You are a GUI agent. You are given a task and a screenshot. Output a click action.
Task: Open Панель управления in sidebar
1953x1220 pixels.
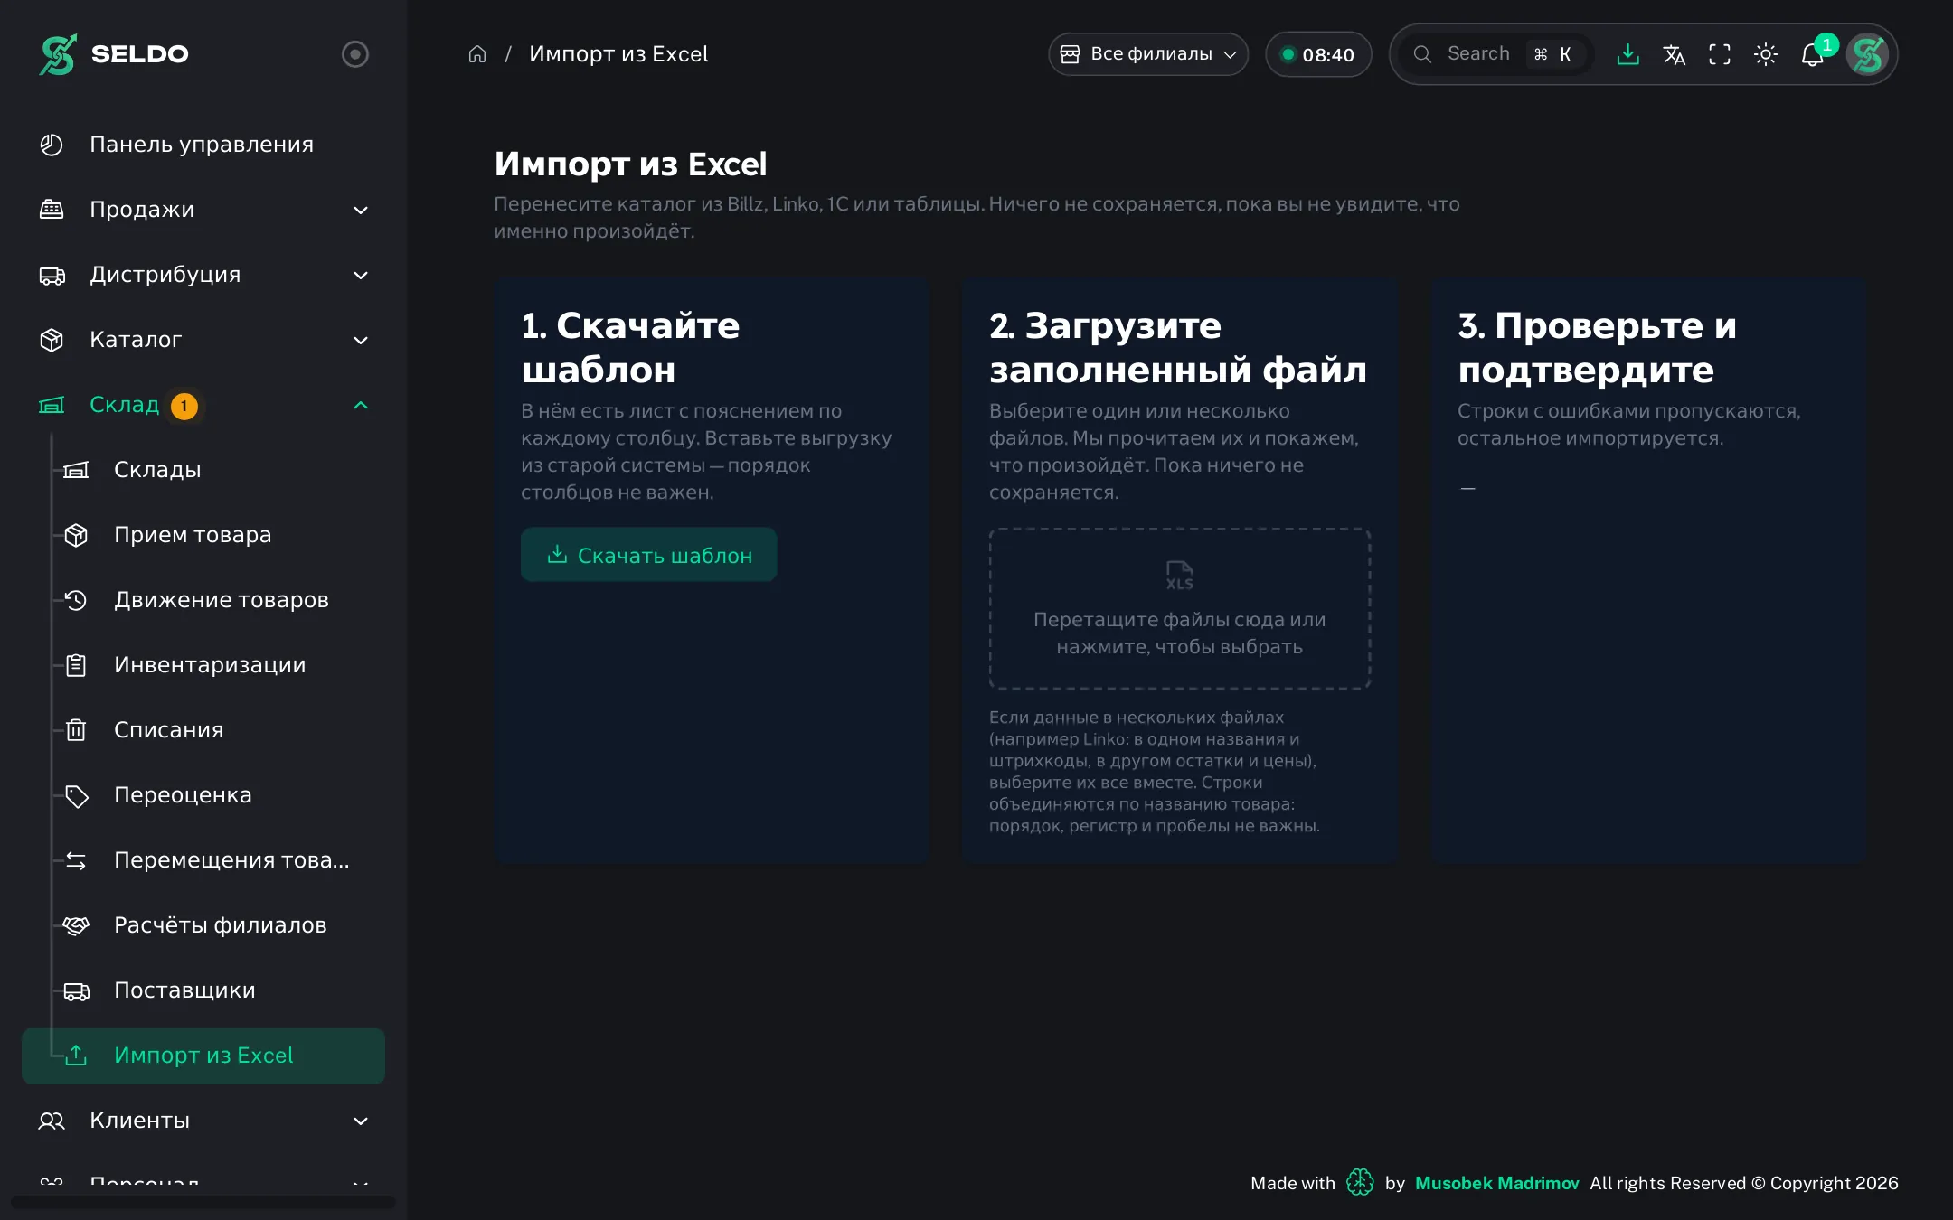(203, 145)
